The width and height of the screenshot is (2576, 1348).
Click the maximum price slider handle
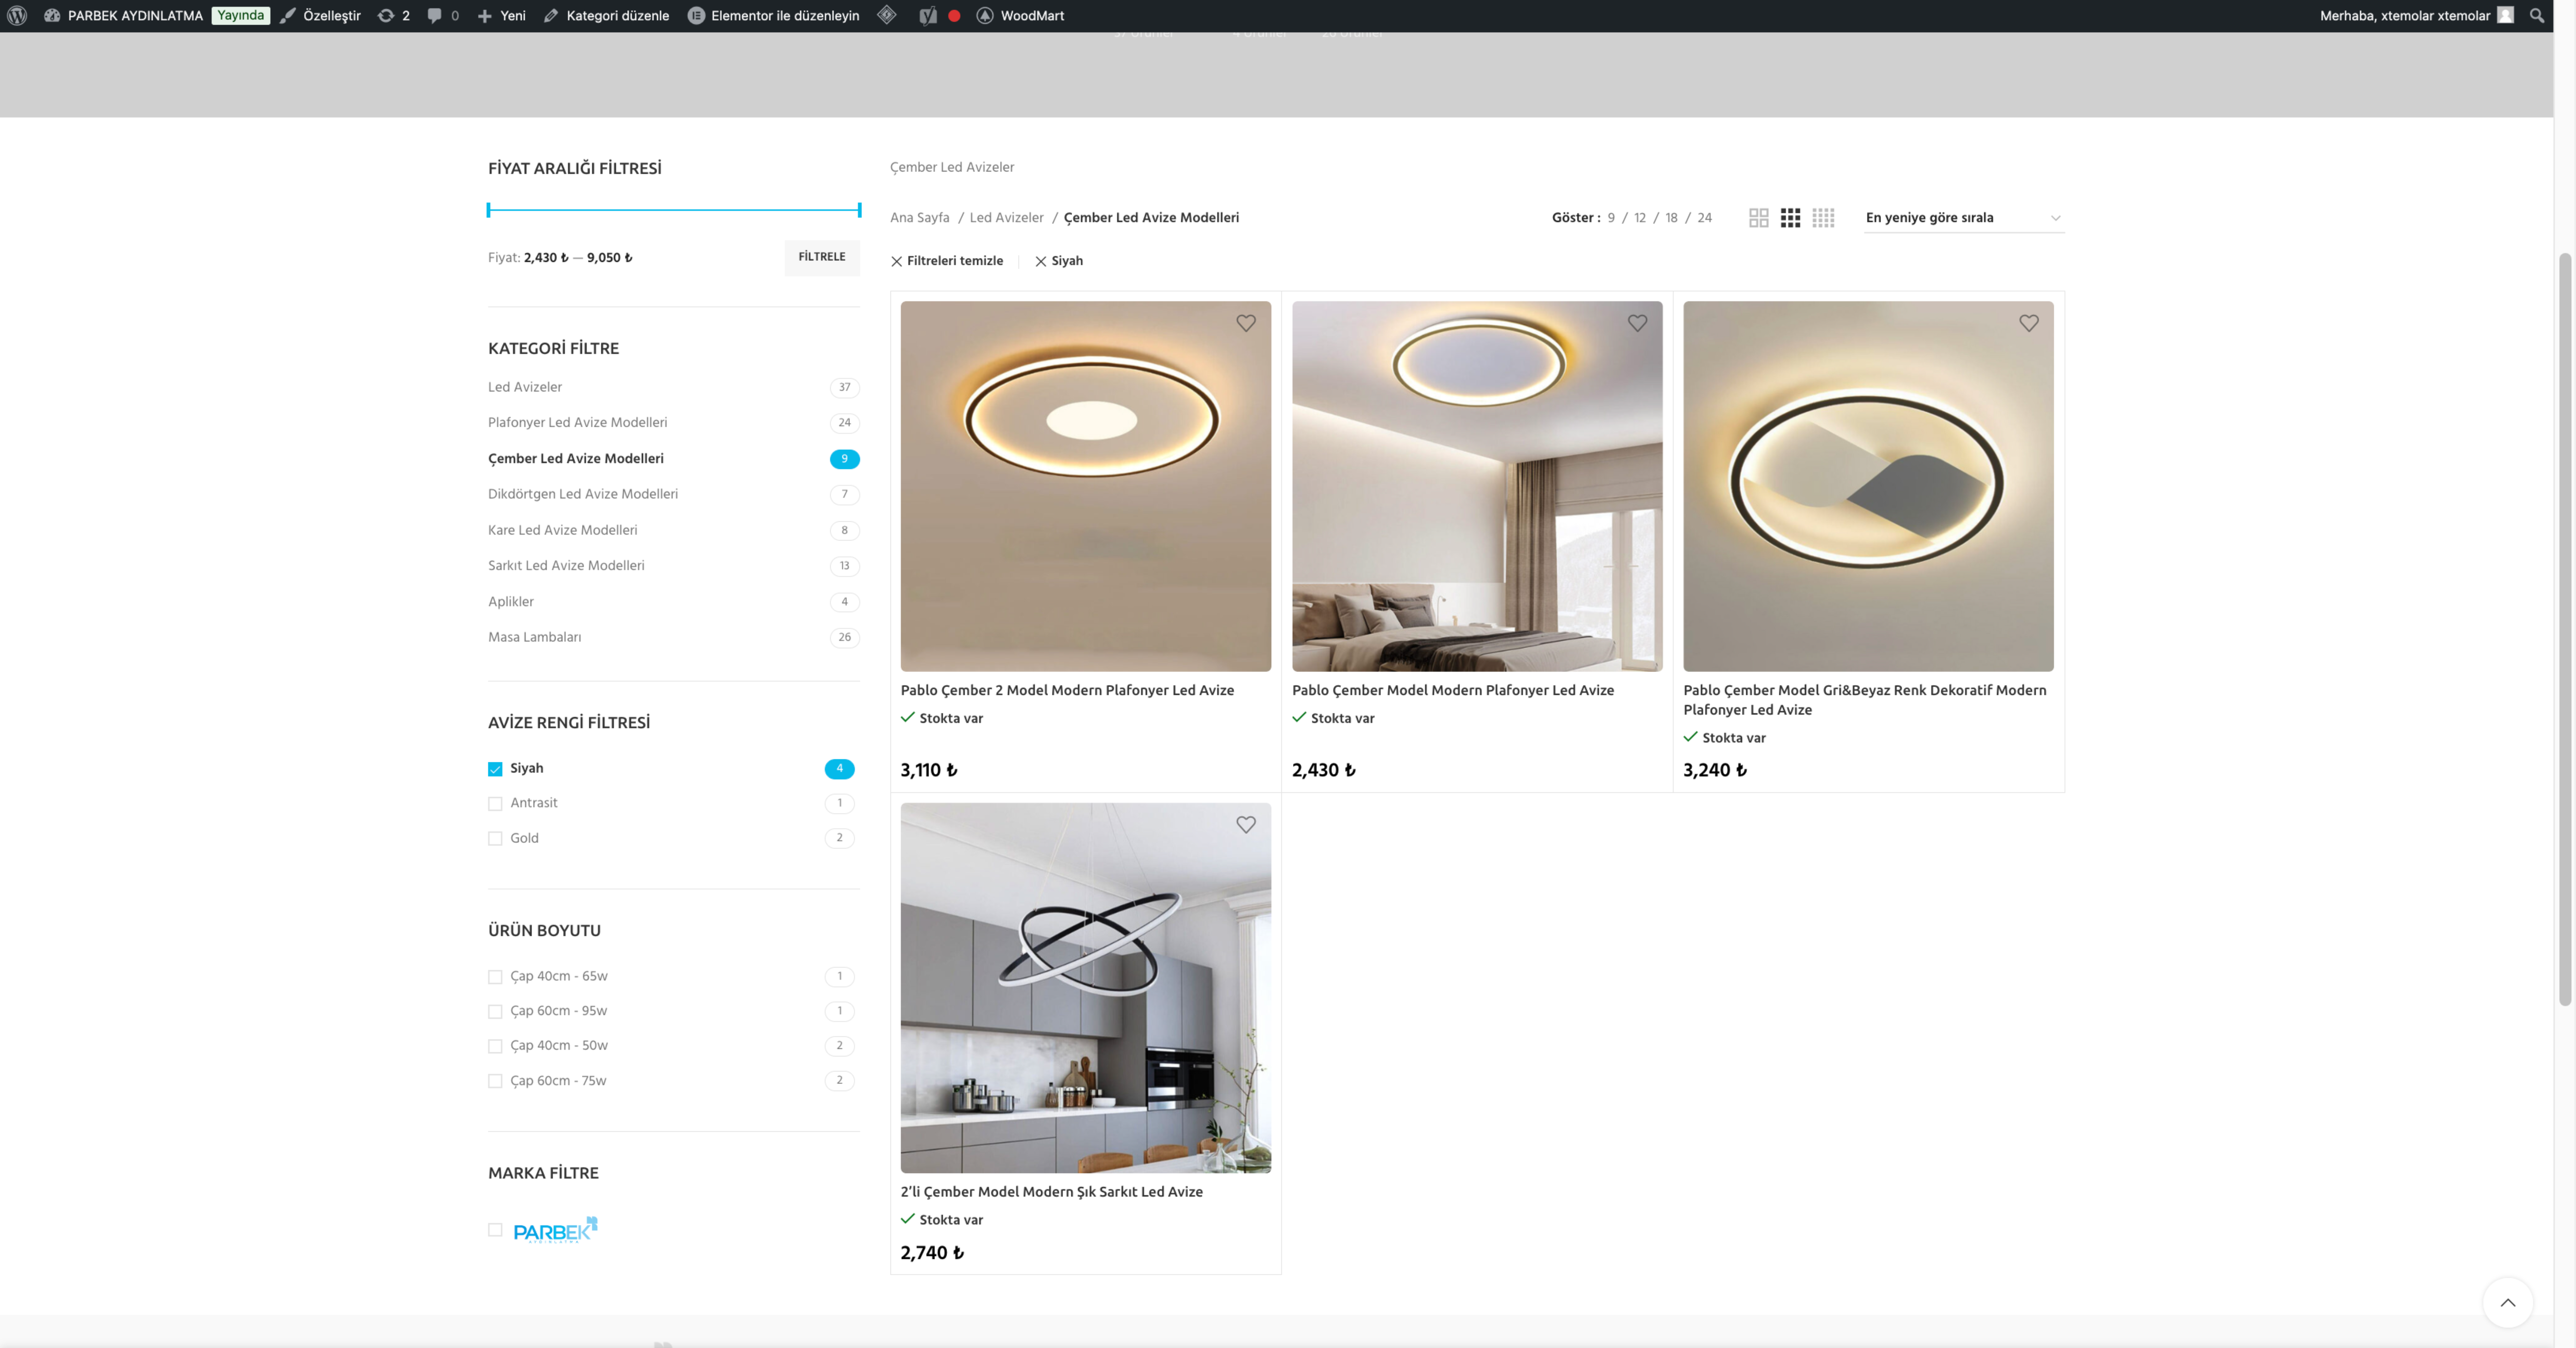click(x=859, y=210)
